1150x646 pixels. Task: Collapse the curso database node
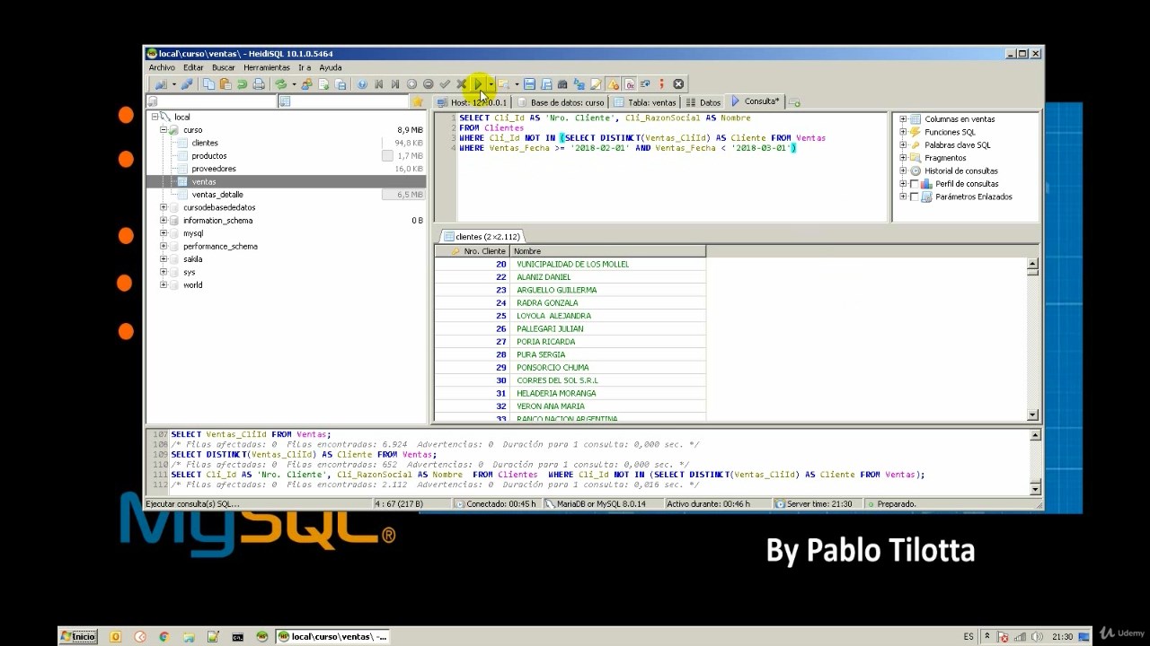[x=164, y=130]
